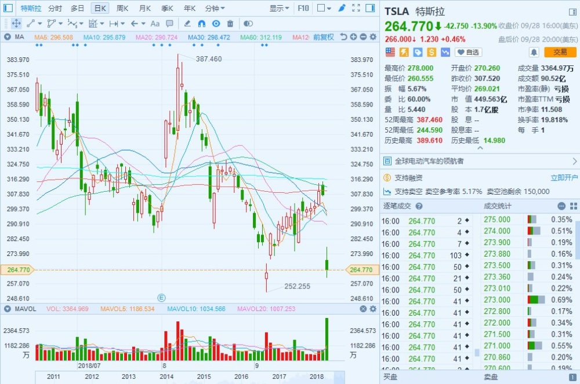Screen dimensions: 580x384
Task: Toggle the 前复权 adjustment mode
Action: click(x=324, y=37)
